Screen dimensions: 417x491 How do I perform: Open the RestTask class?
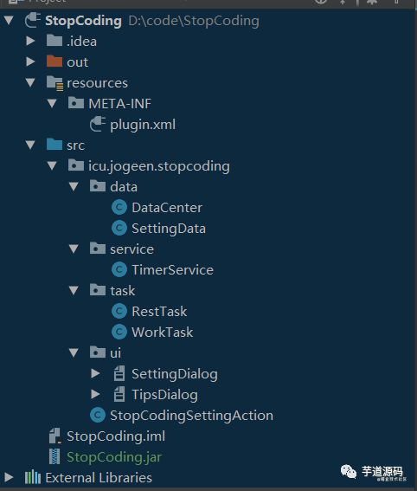tap(159, 312)
